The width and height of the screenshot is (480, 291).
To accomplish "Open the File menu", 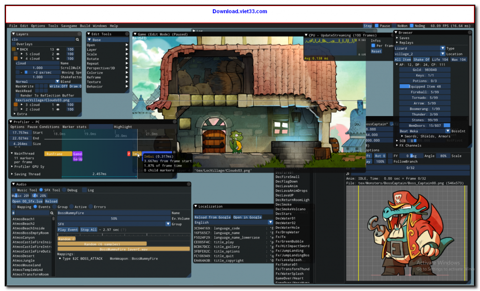I will (13, 26).
